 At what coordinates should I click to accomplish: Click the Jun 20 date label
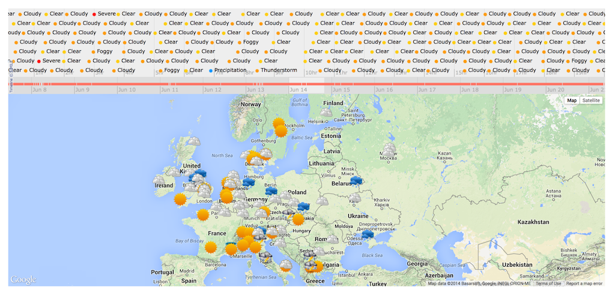pos(555,90)
